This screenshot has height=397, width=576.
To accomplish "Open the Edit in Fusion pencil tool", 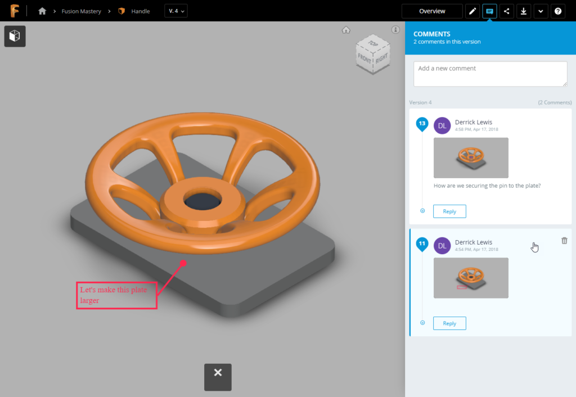I will [472, 11].
